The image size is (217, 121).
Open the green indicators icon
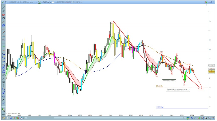coord(39,2)
